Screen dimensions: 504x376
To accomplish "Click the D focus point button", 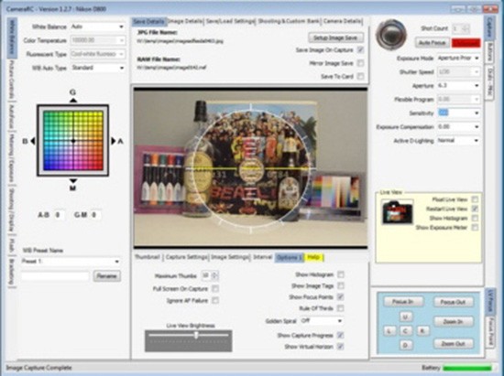I will click(x=405, y=345).
